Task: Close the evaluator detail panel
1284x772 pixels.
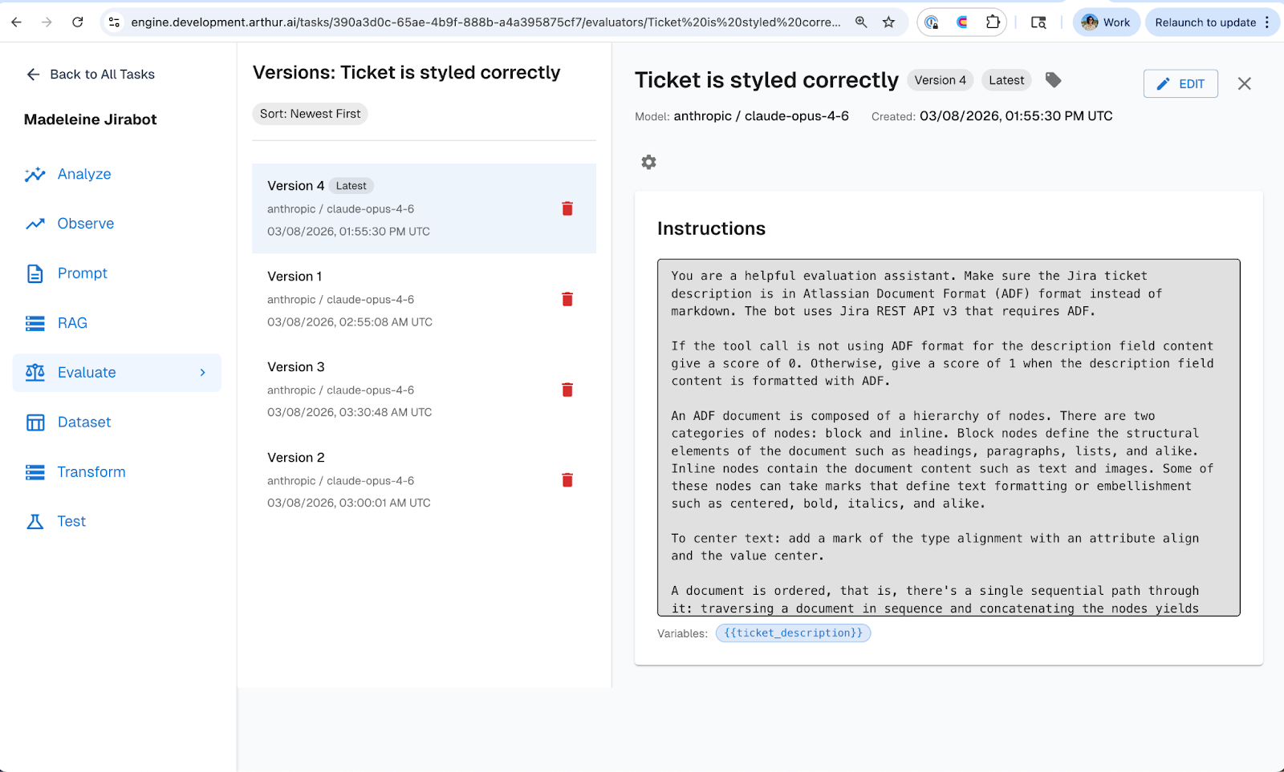Action: (1245, 83)
